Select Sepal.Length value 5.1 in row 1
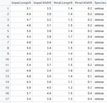Image resolution: width=107 pixels, height=103 pixels. click(29, 8)
